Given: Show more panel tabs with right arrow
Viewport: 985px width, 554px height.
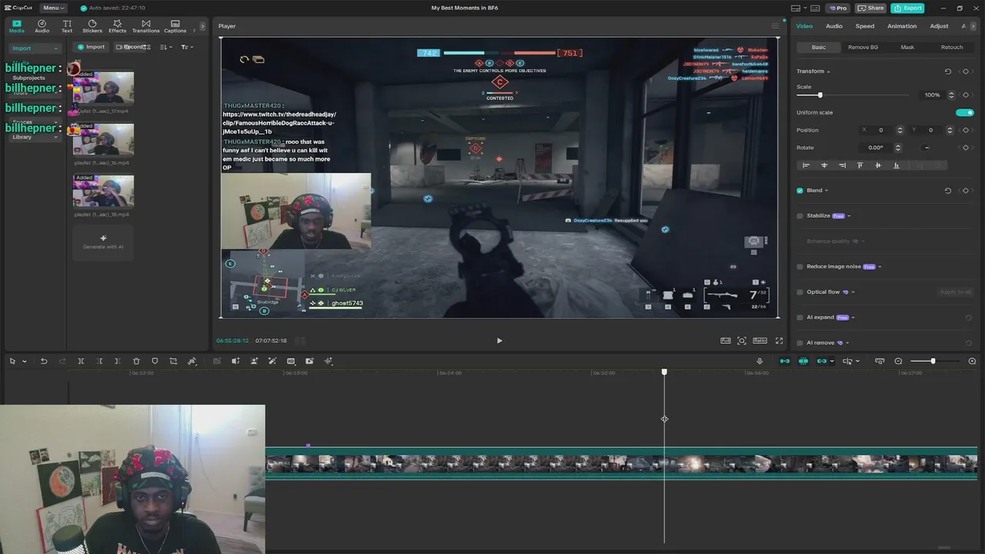Looking at the screenshot, I should pos(202,26).
